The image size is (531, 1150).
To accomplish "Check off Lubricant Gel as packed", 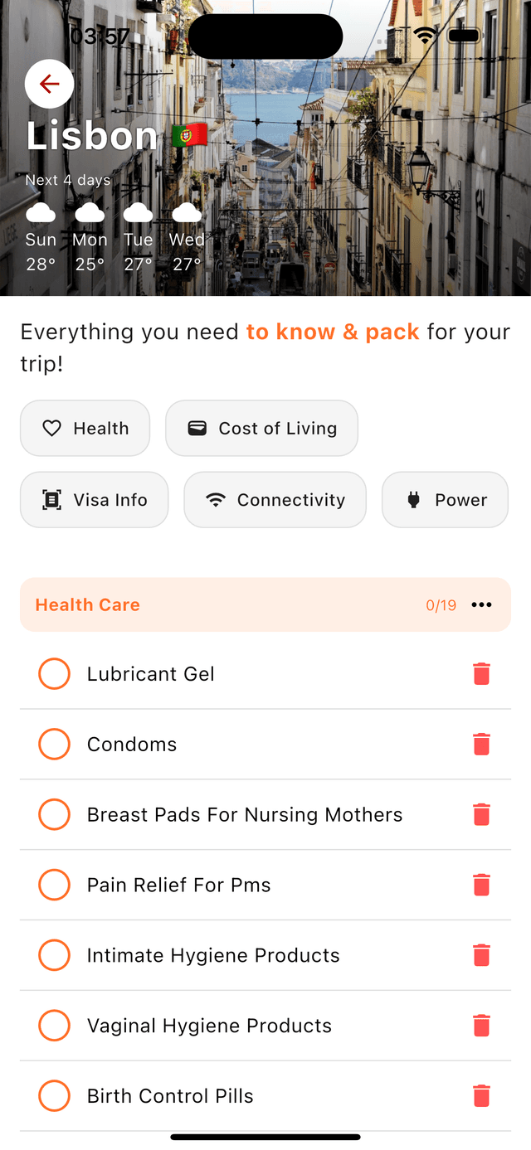I will (x=54, y=673).
